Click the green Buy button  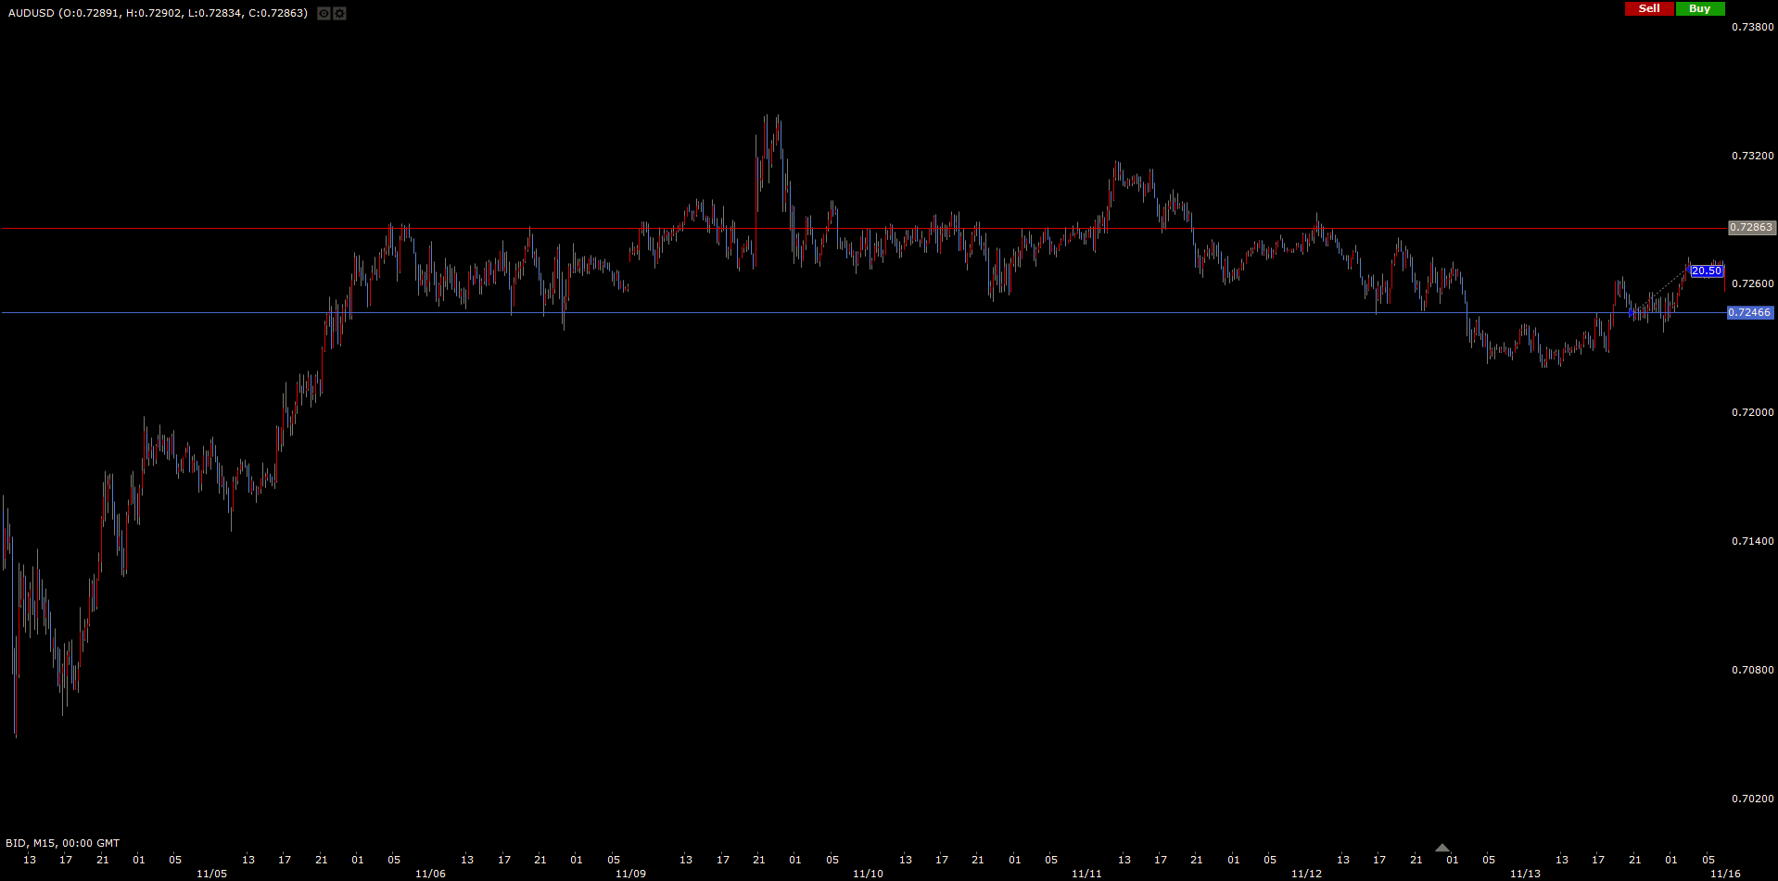click(1699, 8)
